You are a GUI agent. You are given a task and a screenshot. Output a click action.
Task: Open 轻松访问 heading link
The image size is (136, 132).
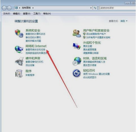coord(89,70)
